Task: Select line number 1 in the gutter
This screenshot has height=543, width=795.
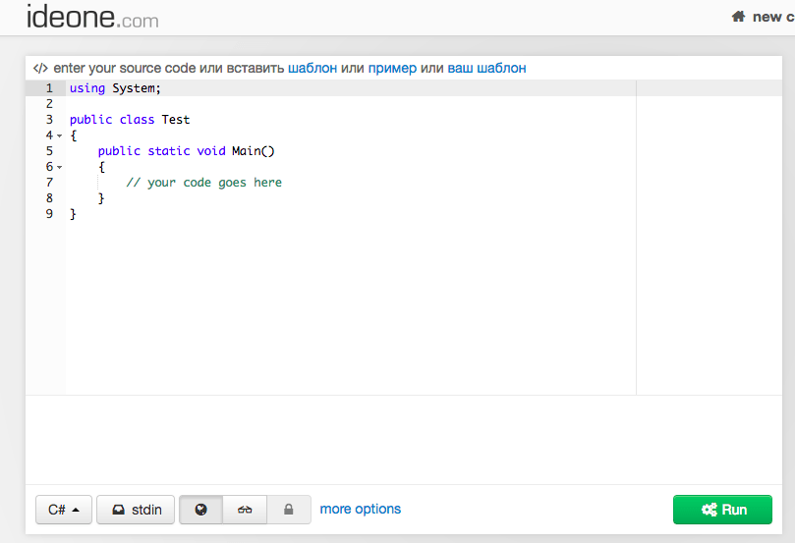Action: tap(49, 88)
